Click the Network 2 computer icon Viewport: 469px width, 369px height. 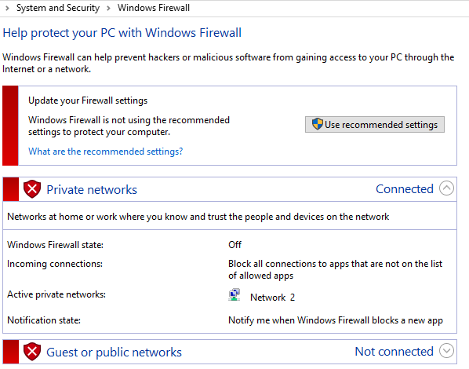click(x=234, y=294)
